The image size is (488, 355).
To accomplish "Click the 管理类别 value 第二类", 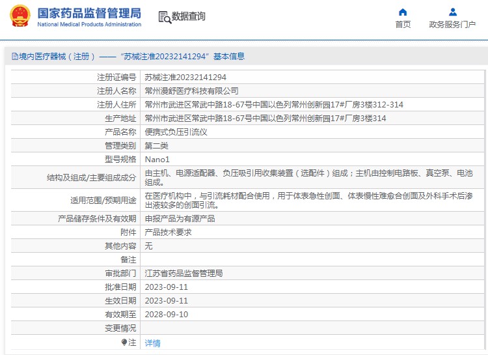I will [156, 145].
